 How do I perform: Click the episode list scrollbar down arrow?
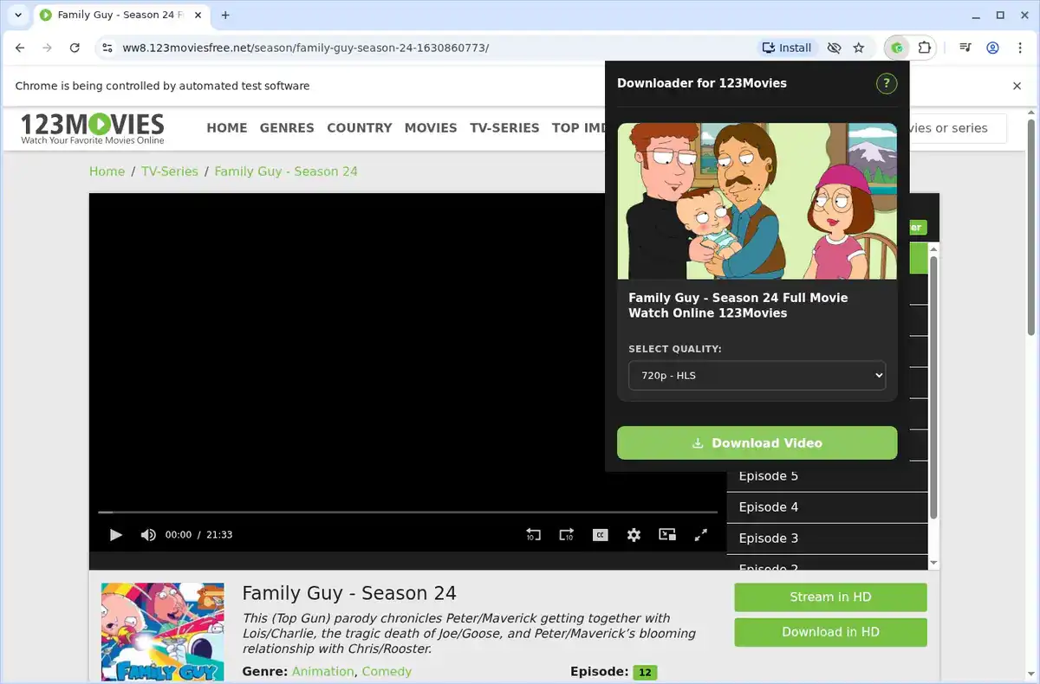(x=933, y=562)
